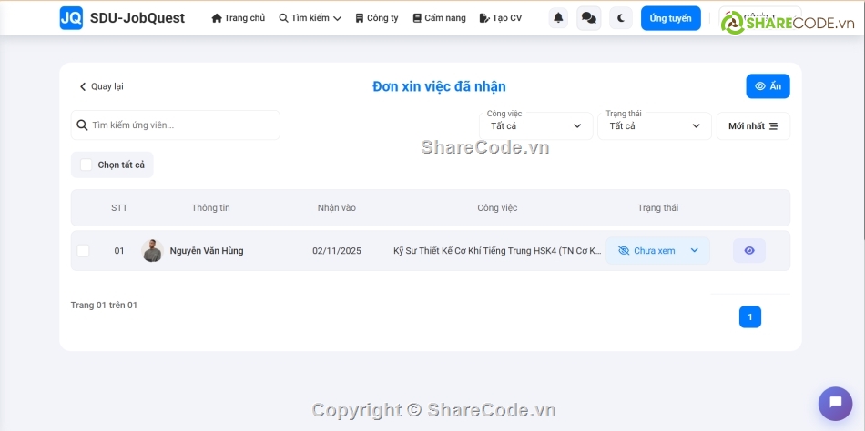Expand the Tìm kiếm menu
The width and height of the screenshot is (865, 431).
[x=310, y=18]
